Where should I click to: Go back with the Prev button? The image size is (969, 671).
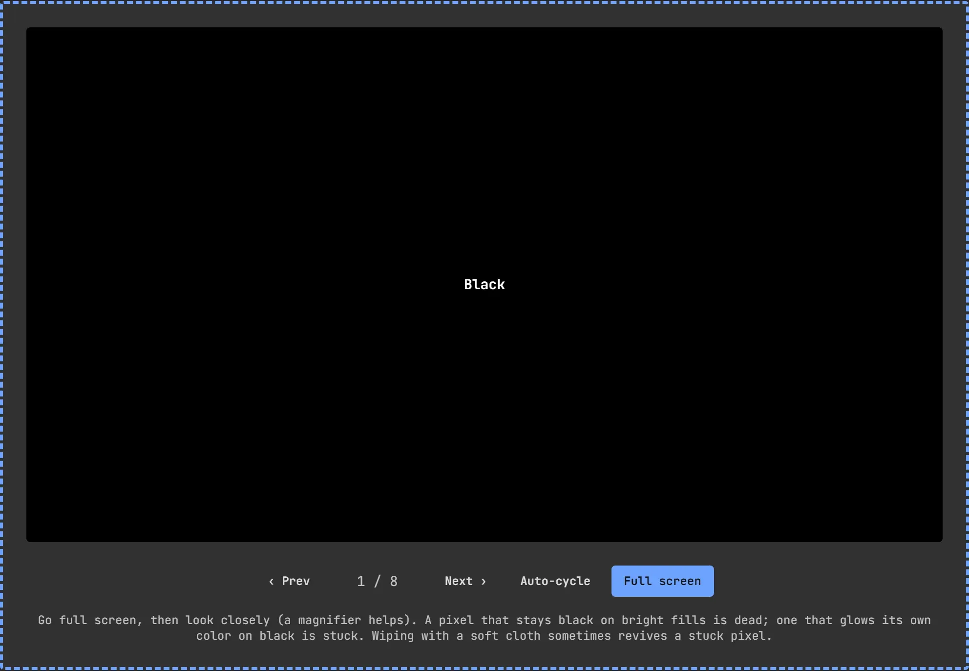click(289, 581)
